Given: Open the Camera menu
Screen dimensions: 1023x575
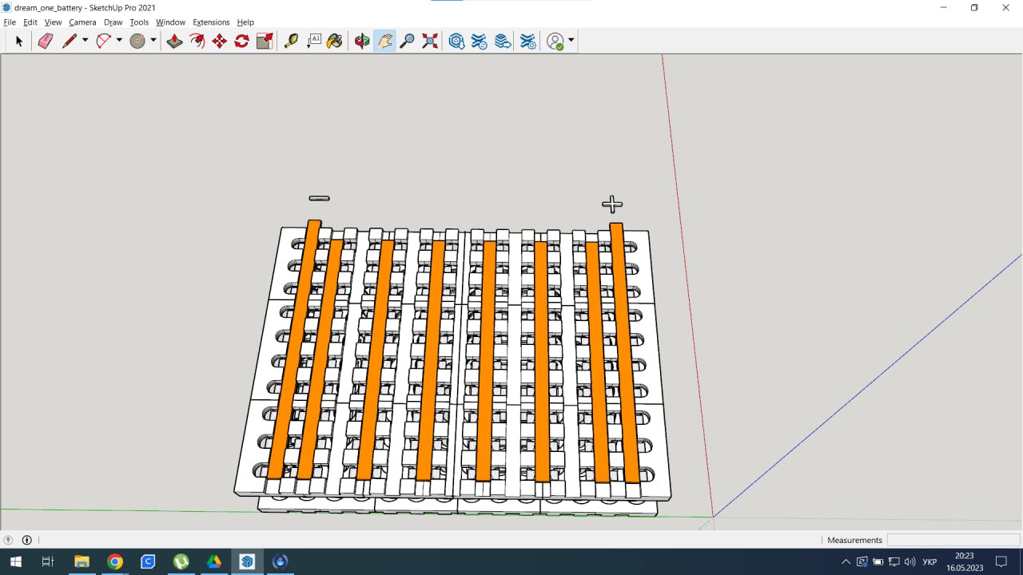Looking at the screenshot, I should (82, 22).
